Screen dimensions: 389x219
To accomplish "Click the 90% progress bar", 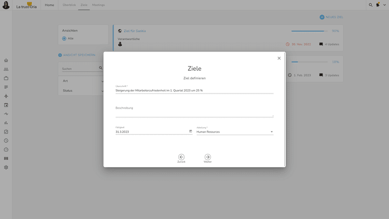I will 309,31.
